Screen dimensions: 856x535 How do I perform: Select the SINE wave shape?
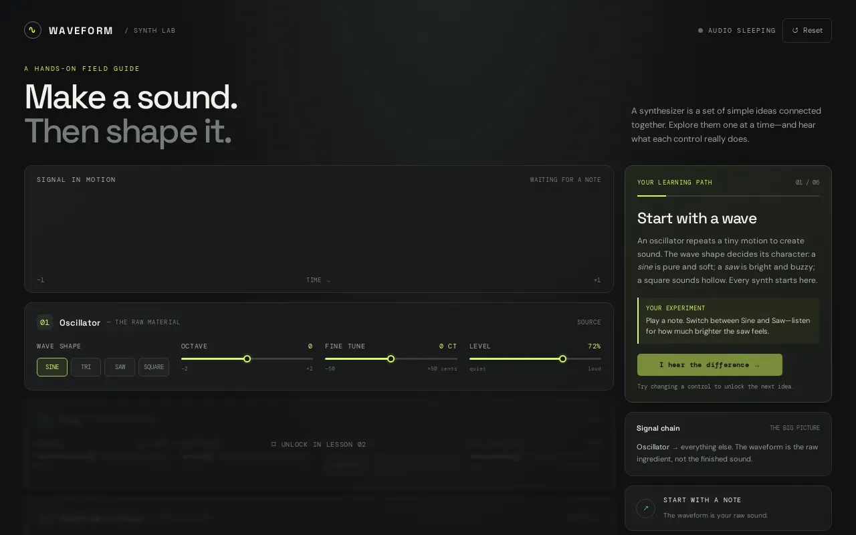52,367
